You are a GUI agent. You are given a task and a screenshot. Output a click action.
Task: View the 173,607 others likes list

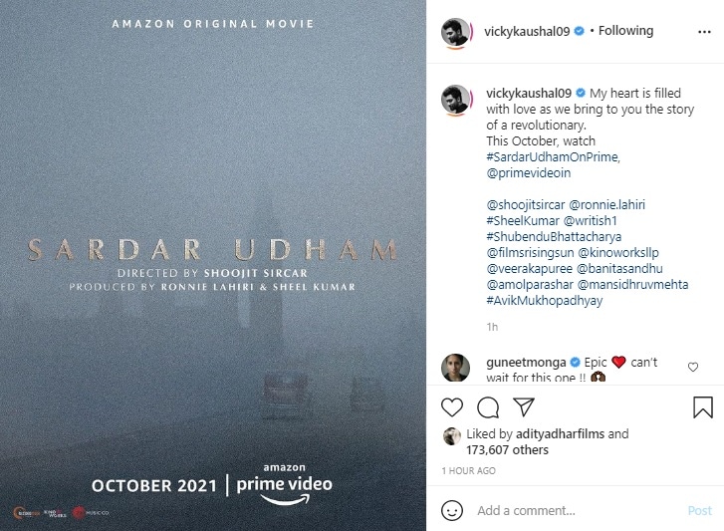click(507, 450)
